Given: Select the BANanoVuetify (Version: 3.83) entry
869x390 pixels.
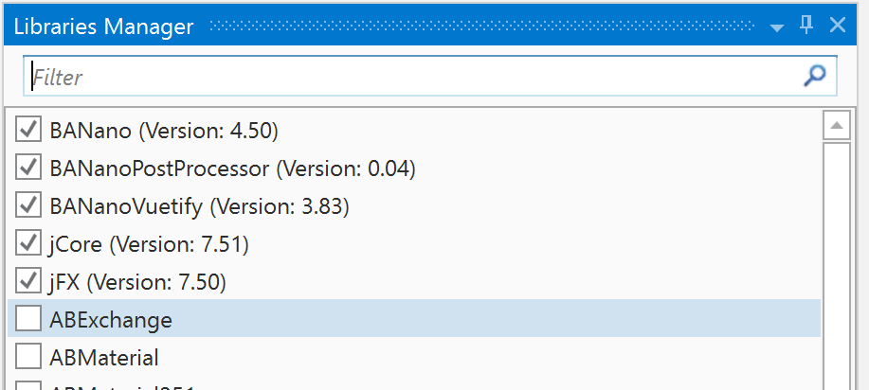Looking at the screenshot, I should (199, 206).
